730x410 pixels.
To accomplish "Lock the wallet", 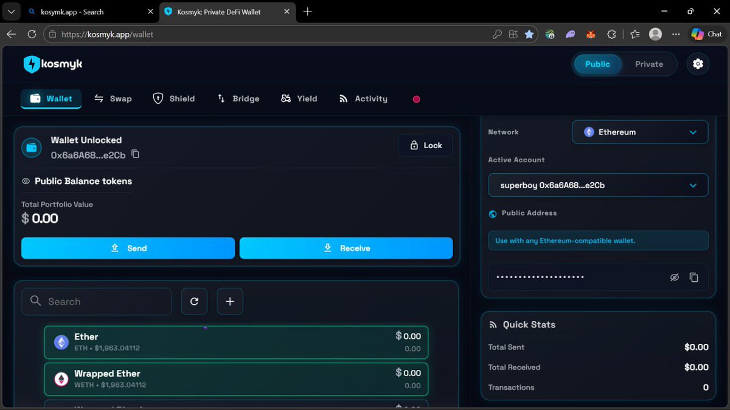I will pos(425,145).
